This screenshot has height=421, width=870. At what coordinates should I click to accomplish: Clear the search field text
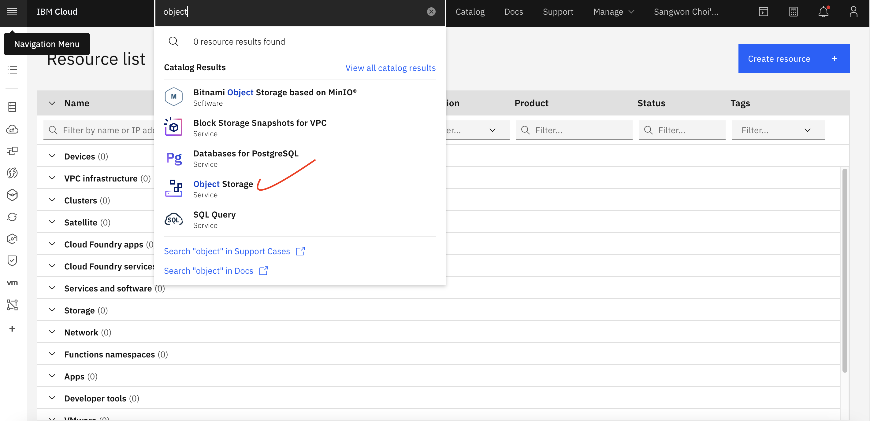(431, 12)
